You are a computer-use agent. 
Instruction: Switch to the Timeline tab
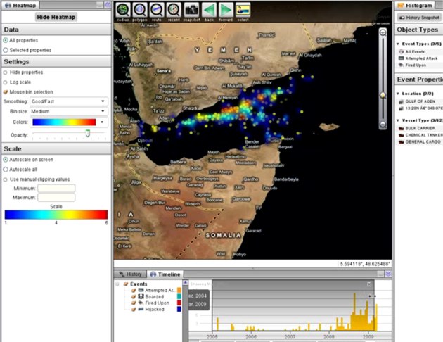165,274
